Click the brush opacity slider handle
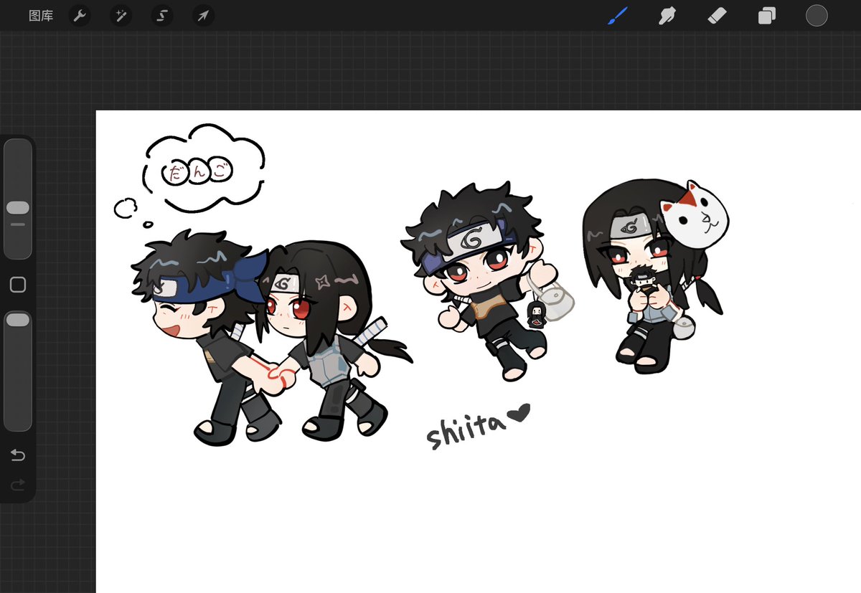The image size is (861, 593). tap(18, 321)
